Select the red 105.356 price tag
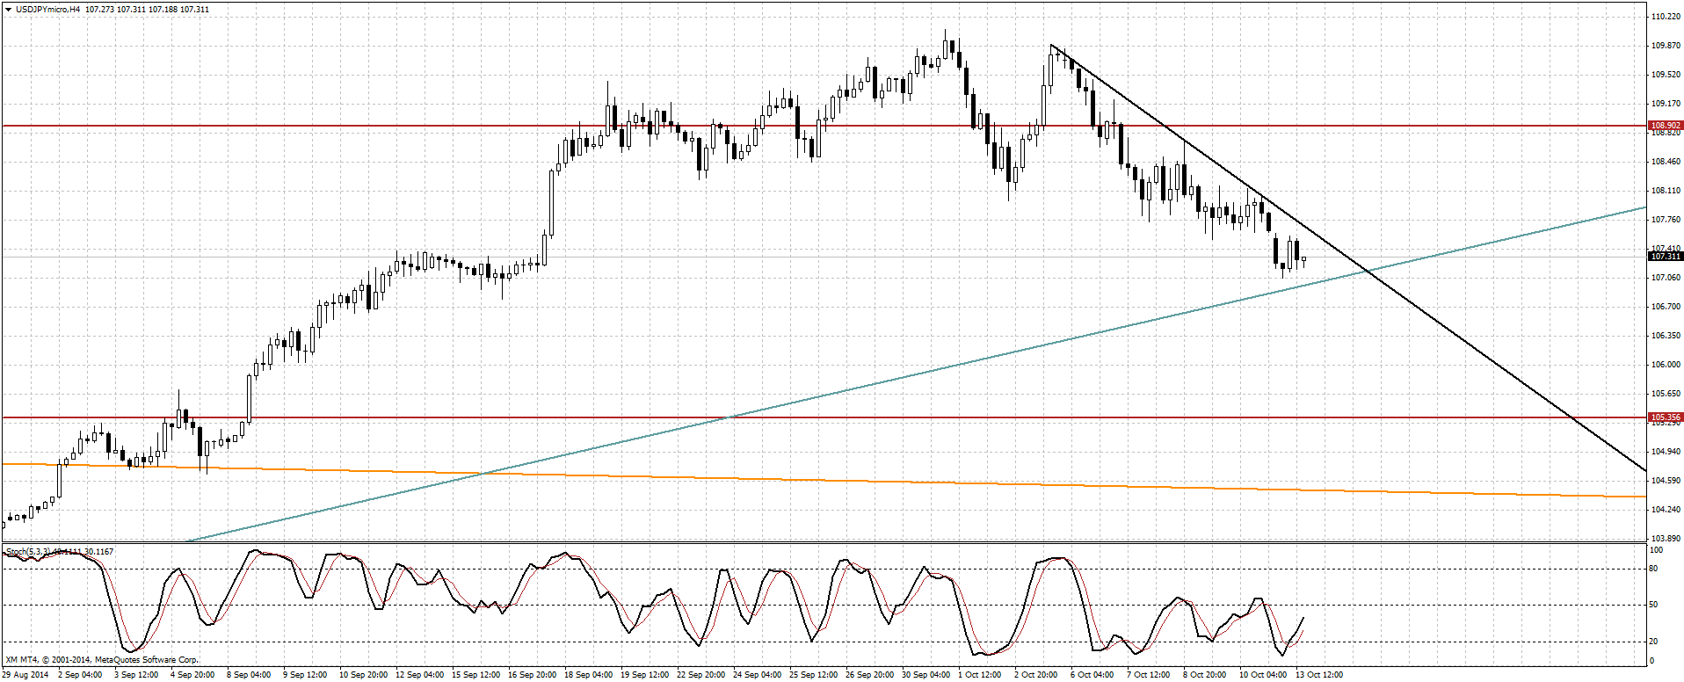The width and height of the screenshot is (1684, 682). (1665, 417)
